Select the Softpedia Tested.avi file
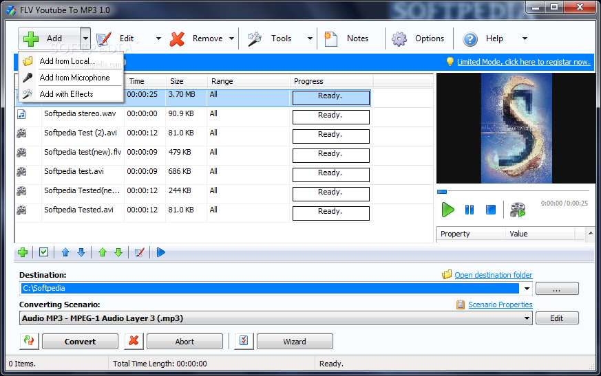Image resolution: width=601 pixels, height=376 pixels. (78, 210)
